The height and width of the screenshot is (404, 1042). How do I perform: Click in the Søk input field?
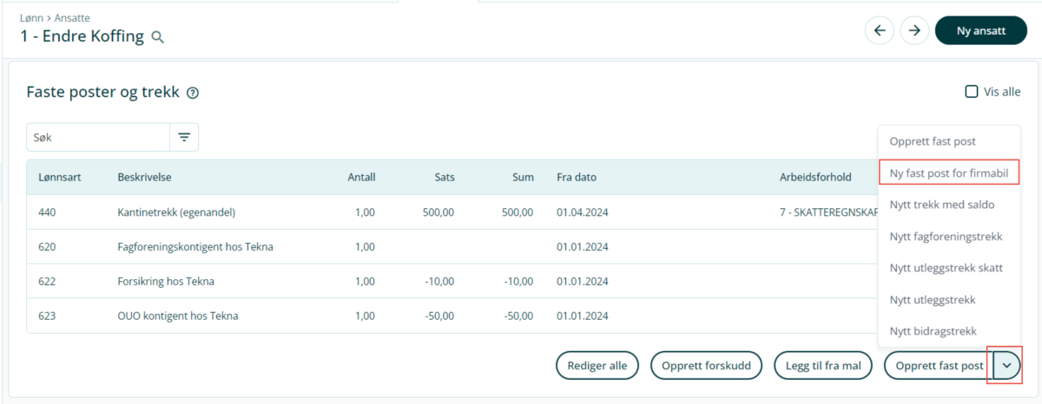coord(98,137)
